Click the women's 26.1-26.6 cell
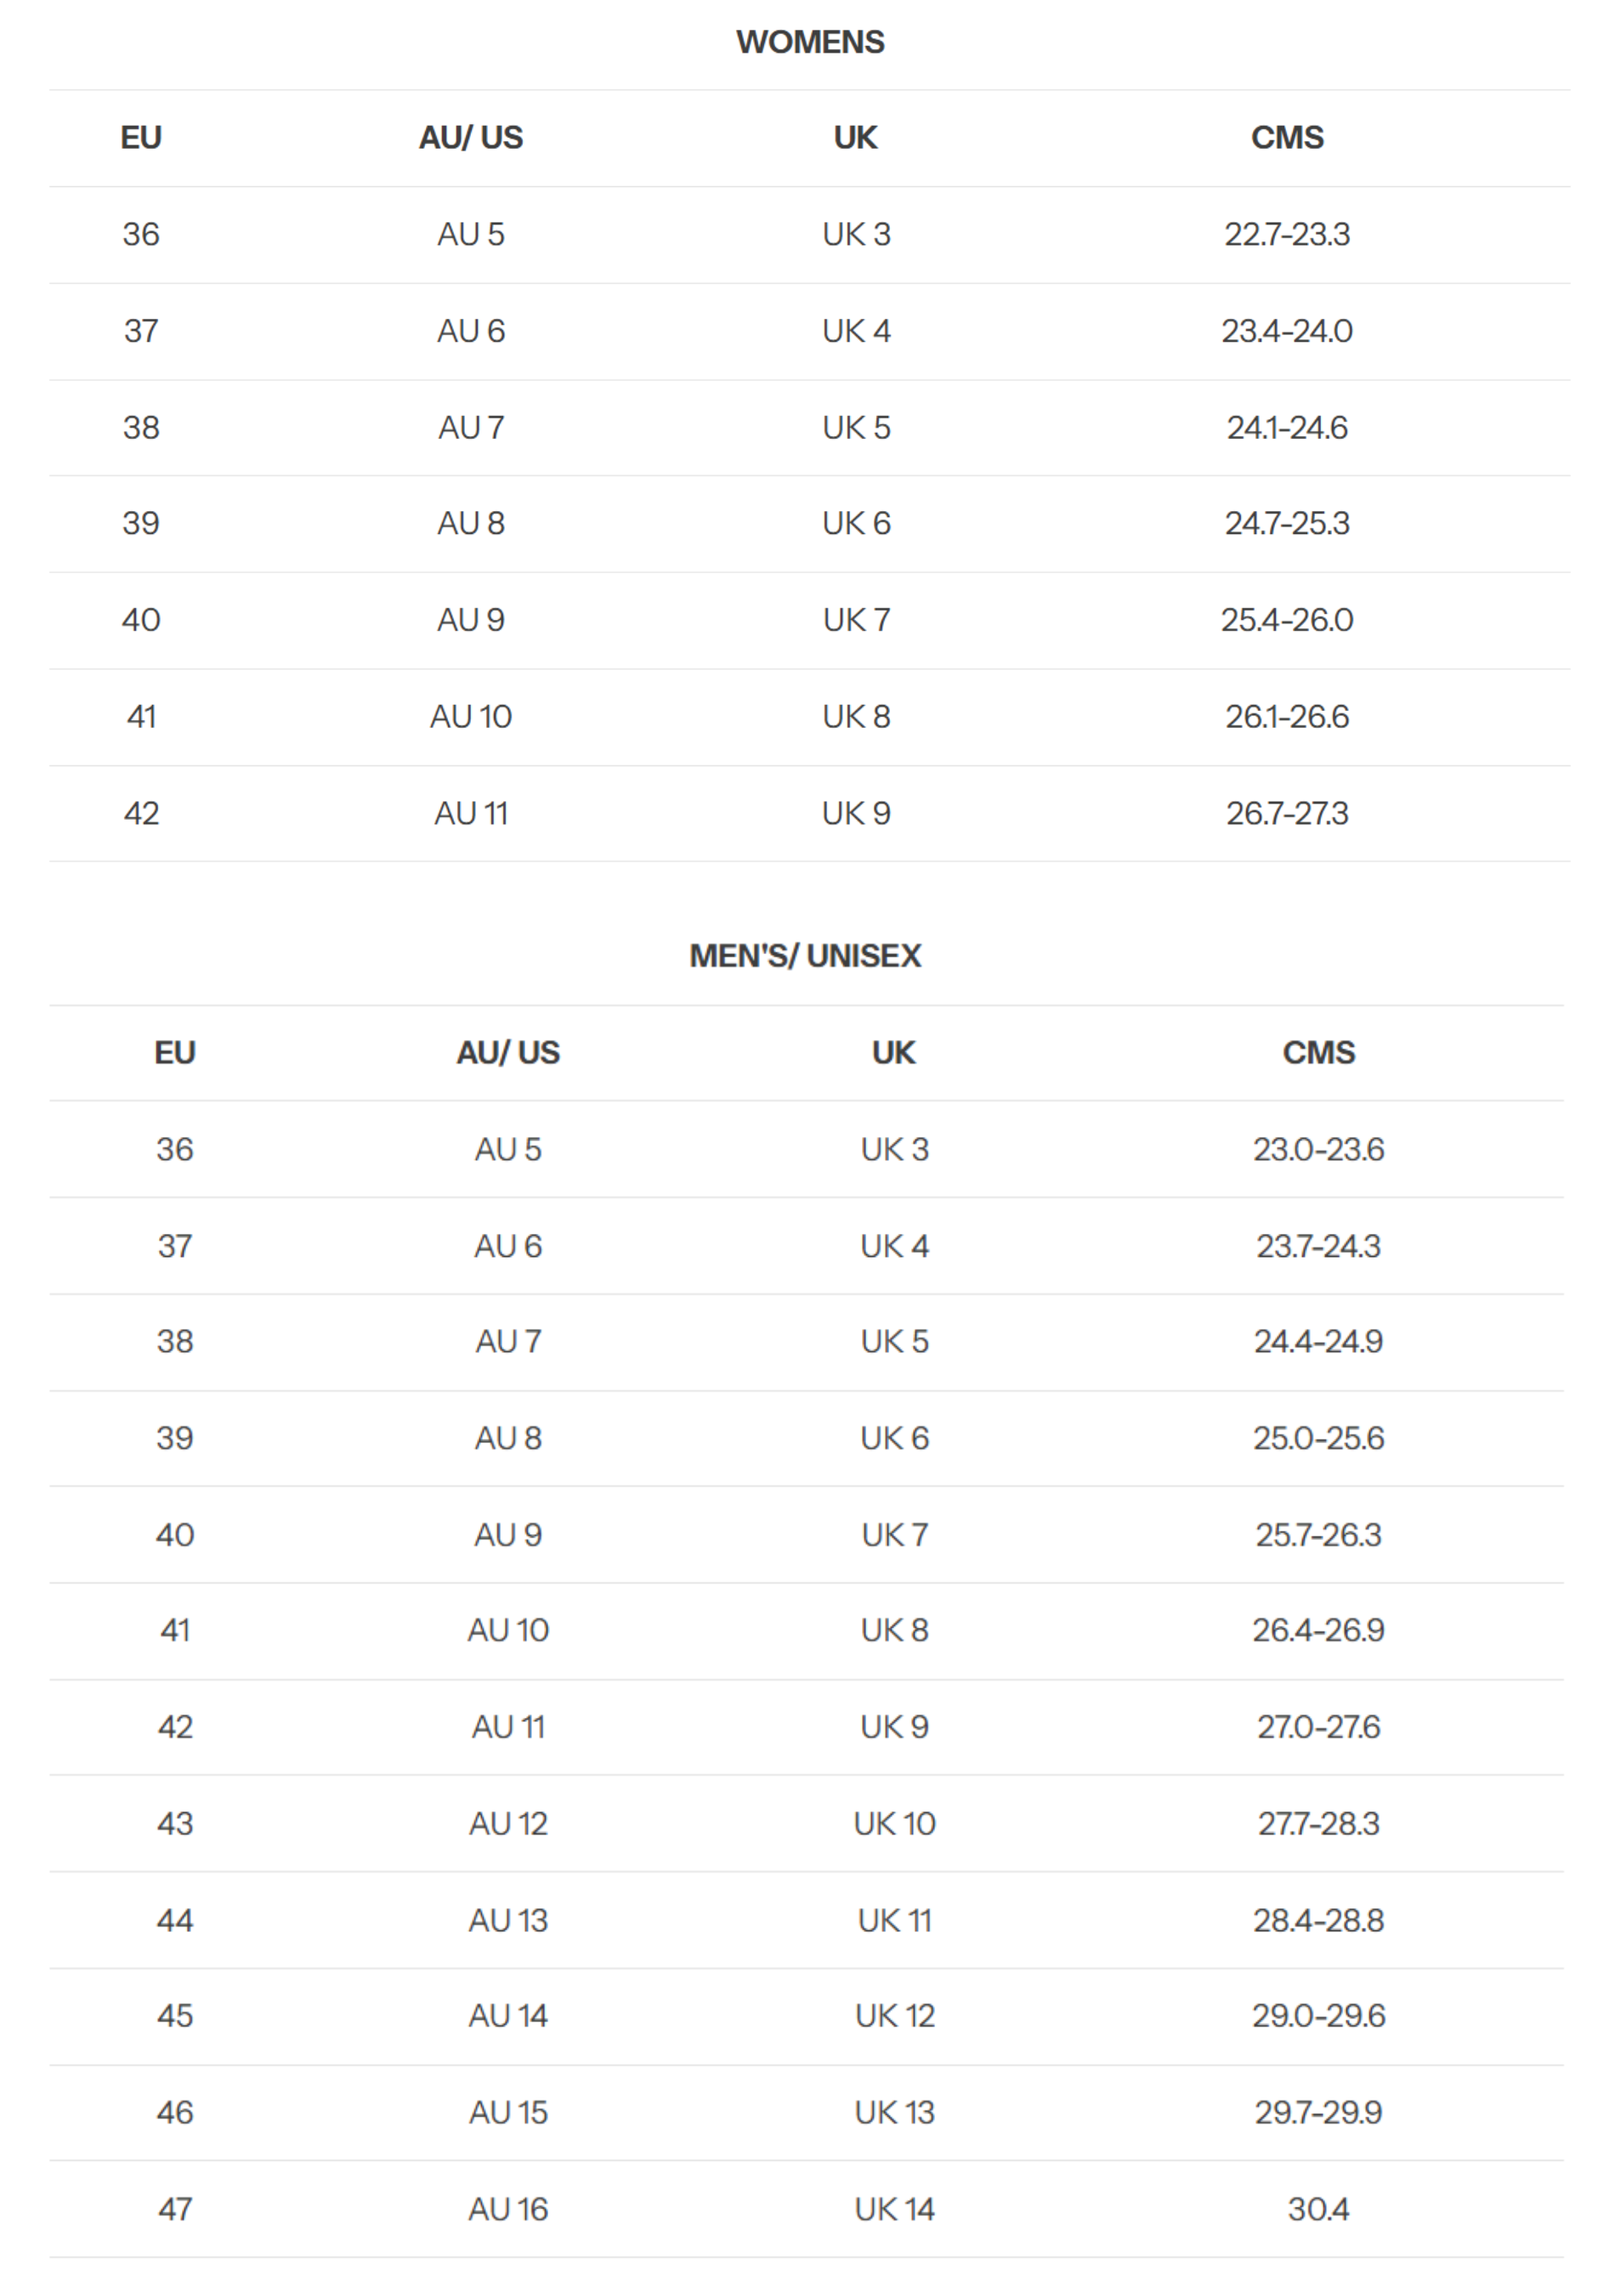Screen dimensions: 1615x2296 tap(1286, 717)
